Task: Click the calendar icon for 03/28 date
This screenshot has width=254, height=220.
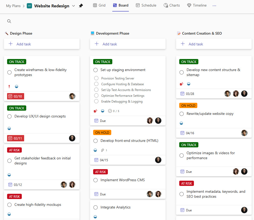Action: point(182,94)
